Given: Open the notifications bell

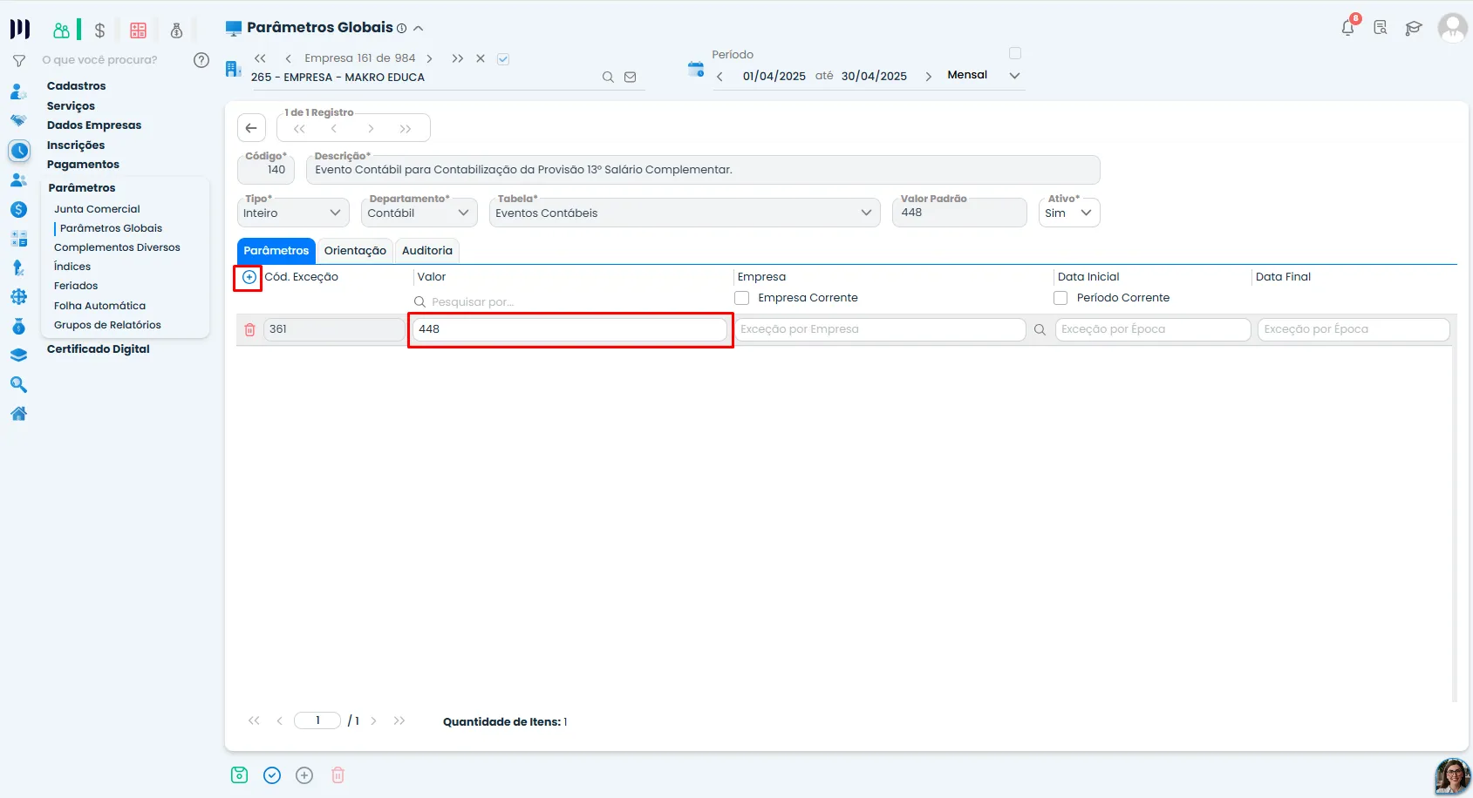Looking at the screenshot, I should click(x=1348, y=28).
